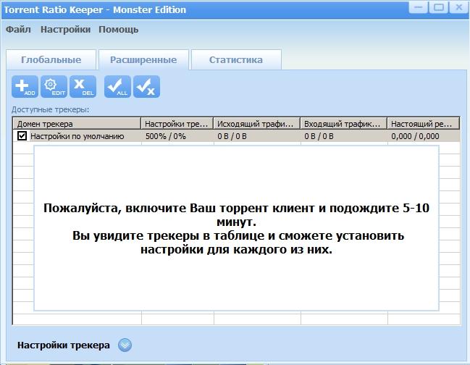
Task: Sort by the Домен трекера column header
Action: [x=77, y=123]
